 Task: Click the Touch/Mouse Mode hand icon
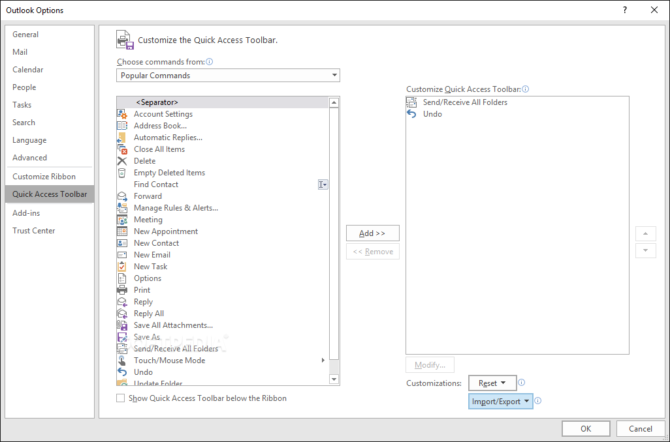click(x=122, y=361)
